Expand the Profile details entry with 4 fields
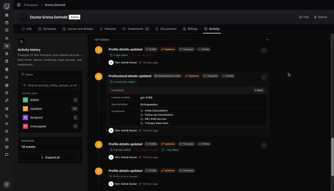 pyautogui.click(x=264, y=145)
